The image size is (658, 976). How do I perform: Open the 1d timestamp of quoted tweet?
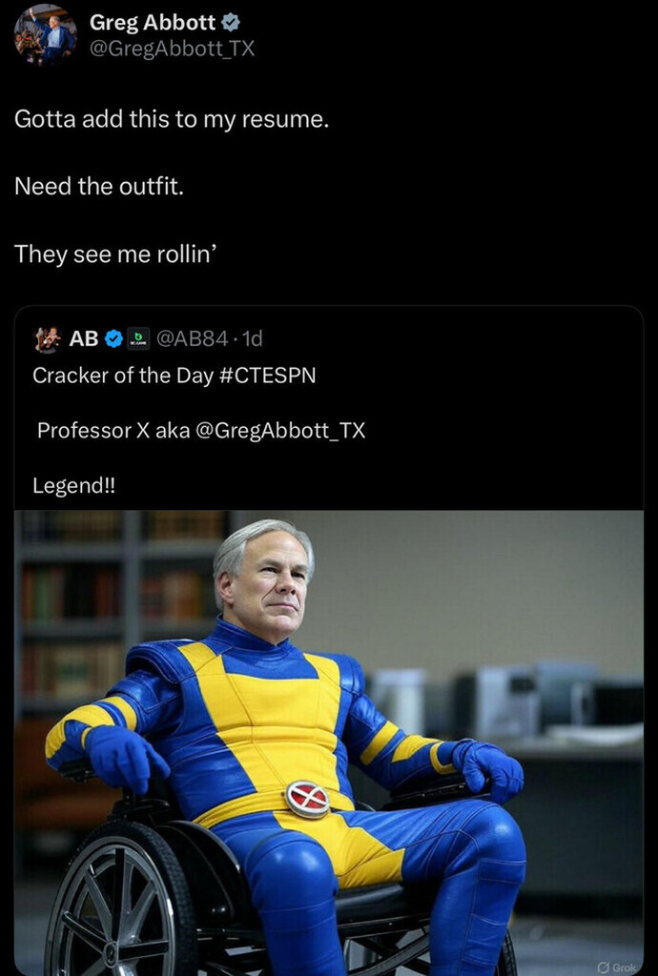[x=252, y=338]
